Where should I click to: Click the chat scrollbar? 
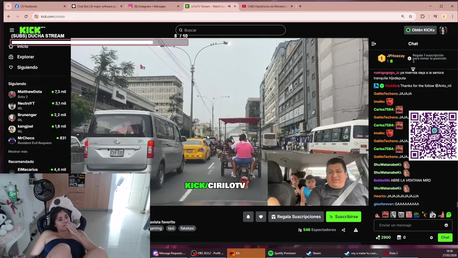[x=457, y=205]
